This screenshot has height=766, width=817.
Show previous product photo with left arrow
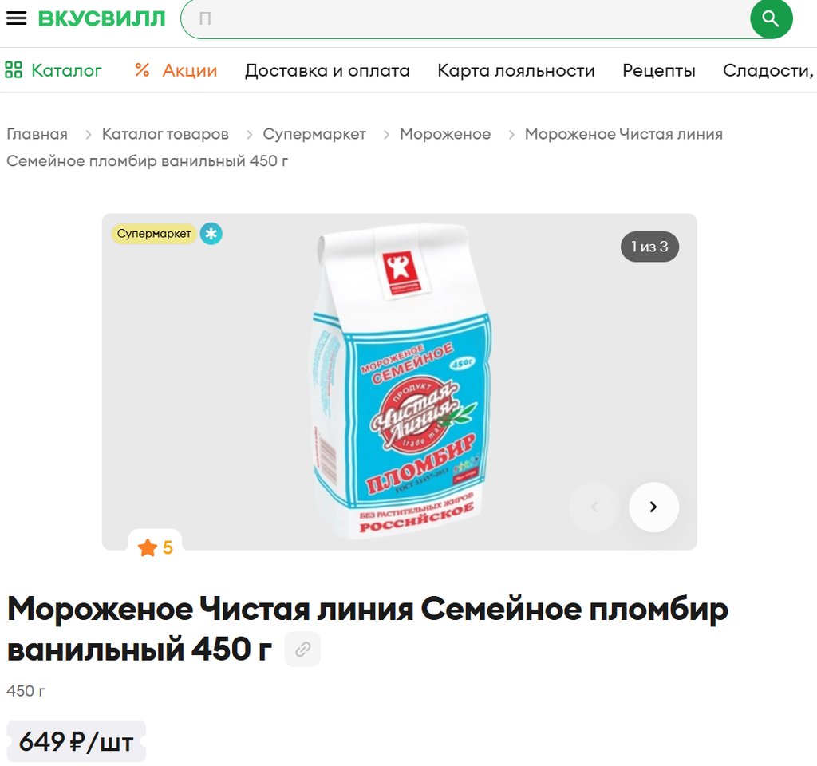pos(594,507)
